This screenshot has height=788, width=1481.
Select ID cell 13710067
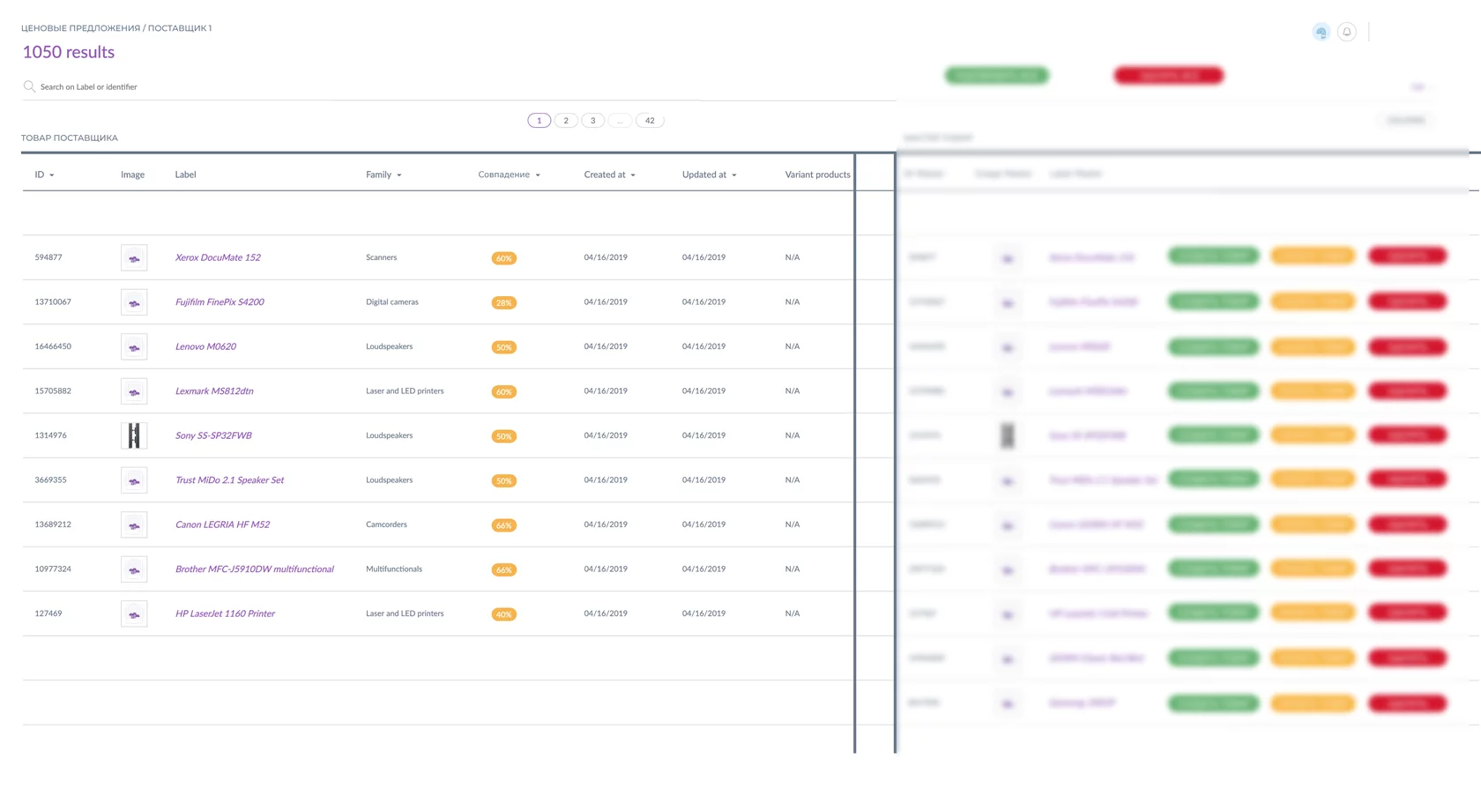pyautogui.click(x=53, y=301)
